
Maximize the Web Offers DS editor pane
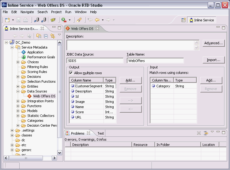(x=224, y=28)
